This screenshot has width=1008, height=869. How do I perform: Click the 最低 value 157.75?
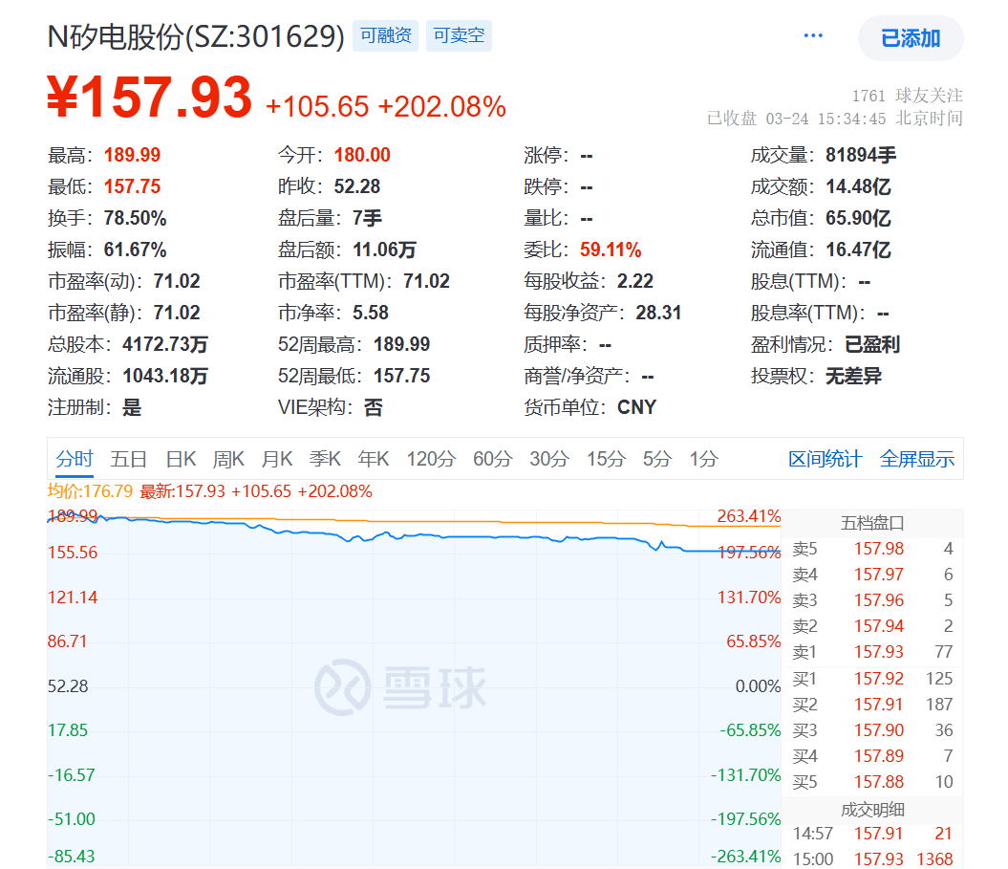coord(132,186)
